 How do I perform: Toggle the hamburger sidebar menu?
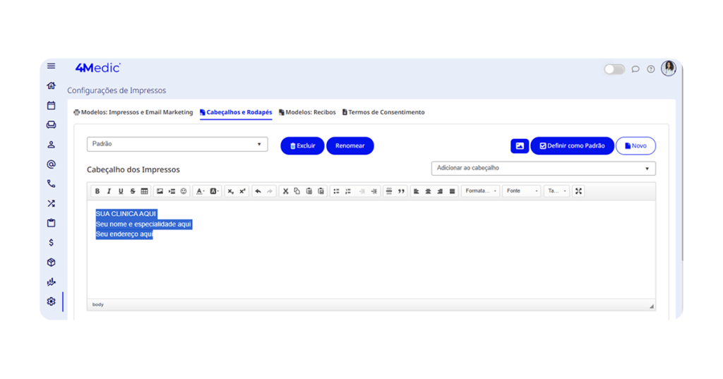click(51, 66)
